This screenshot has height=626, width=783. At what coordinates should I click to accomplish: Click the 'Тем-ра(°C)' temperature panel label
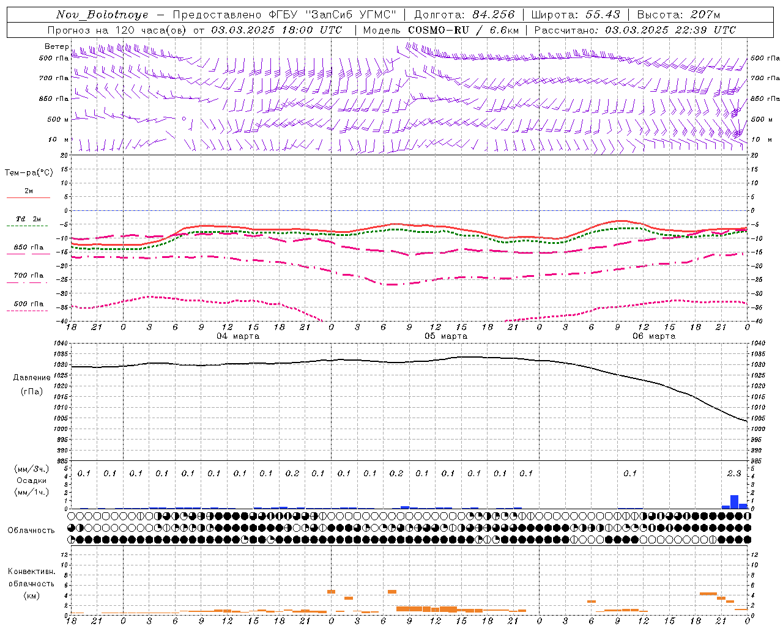29,173
